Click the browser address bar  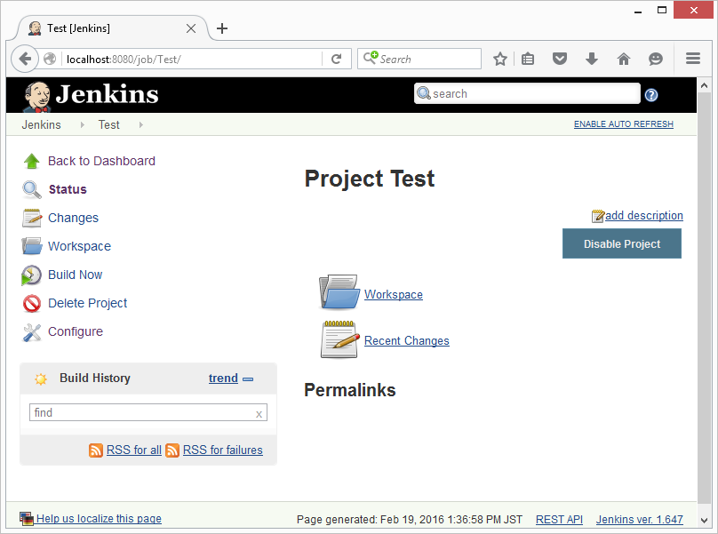[192, 59]
